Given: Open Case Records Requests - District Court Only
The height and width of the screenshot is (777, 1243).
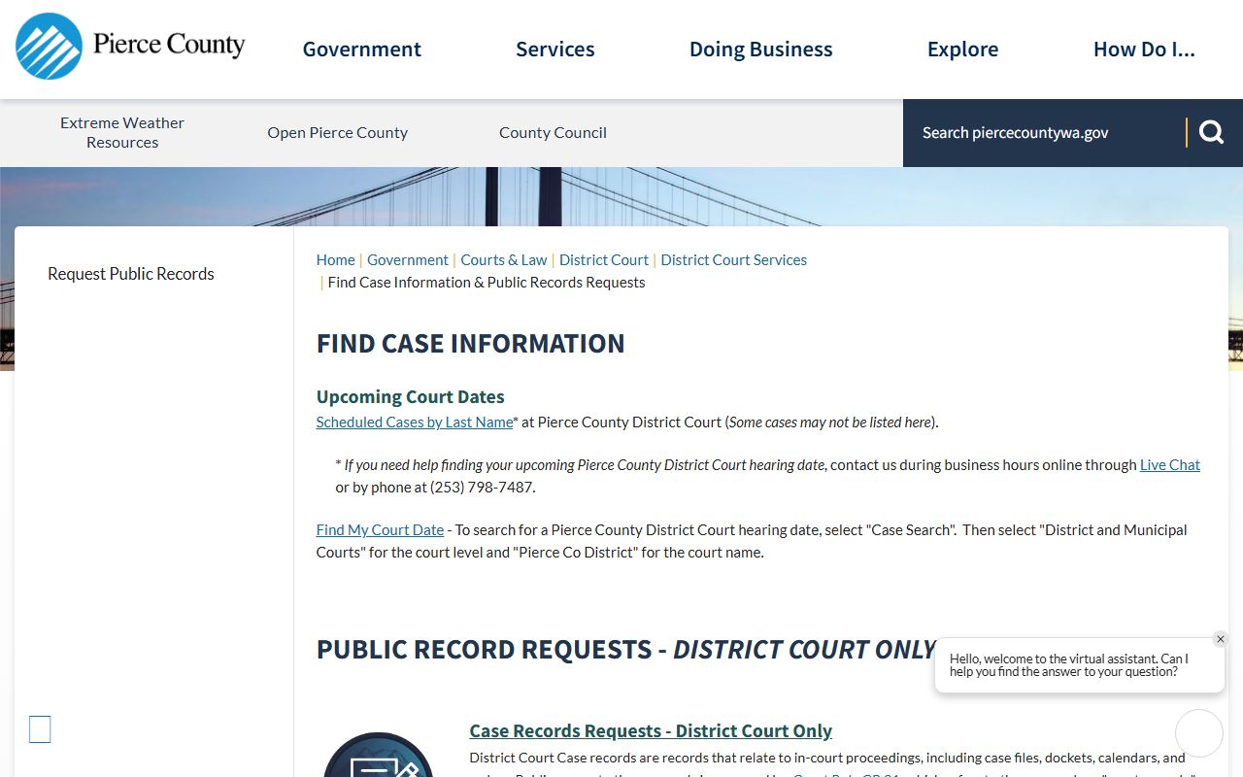Looking at the screenshot, I should [x=651, y=730].
